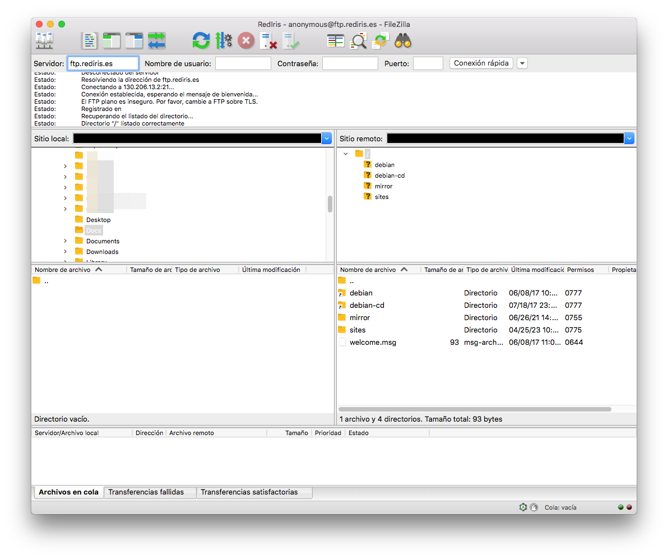Open the Conexión rápida history dropdown arrow
The height and width of the screenshot is (559, 668).
(522, 63)
